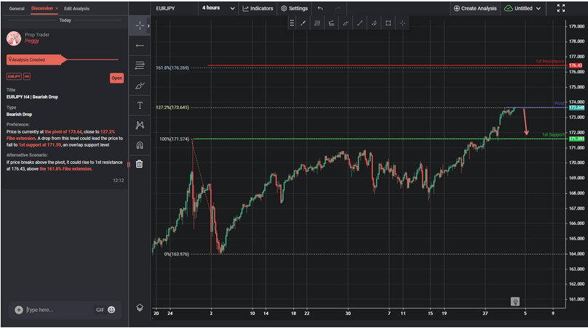Click the EURJPY tag badge
588x328 pixels.
tap(14, 76)
